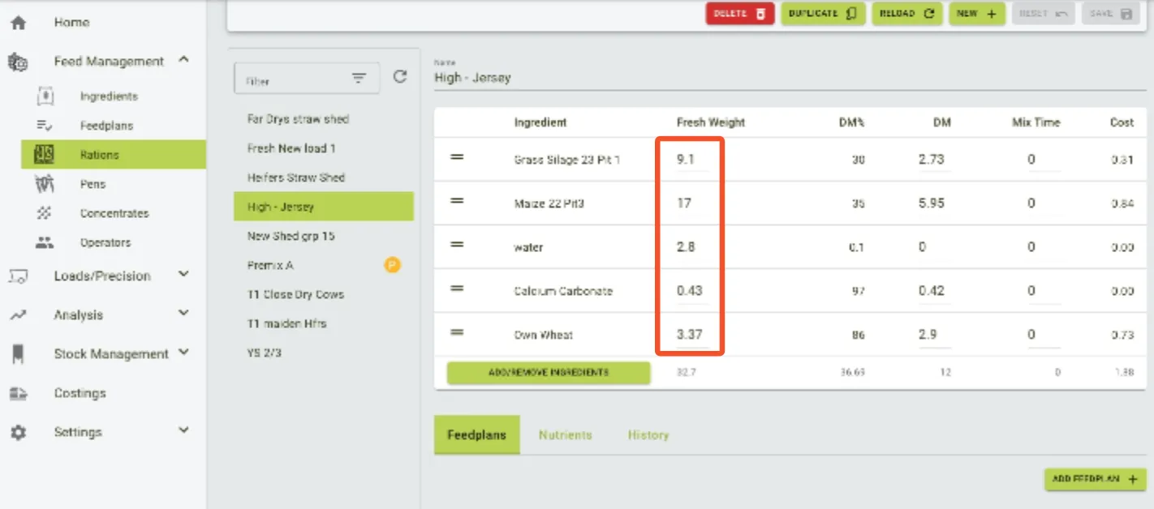
Task: Click the Costings icon in sidebar
Action: (x=18, y=393)
